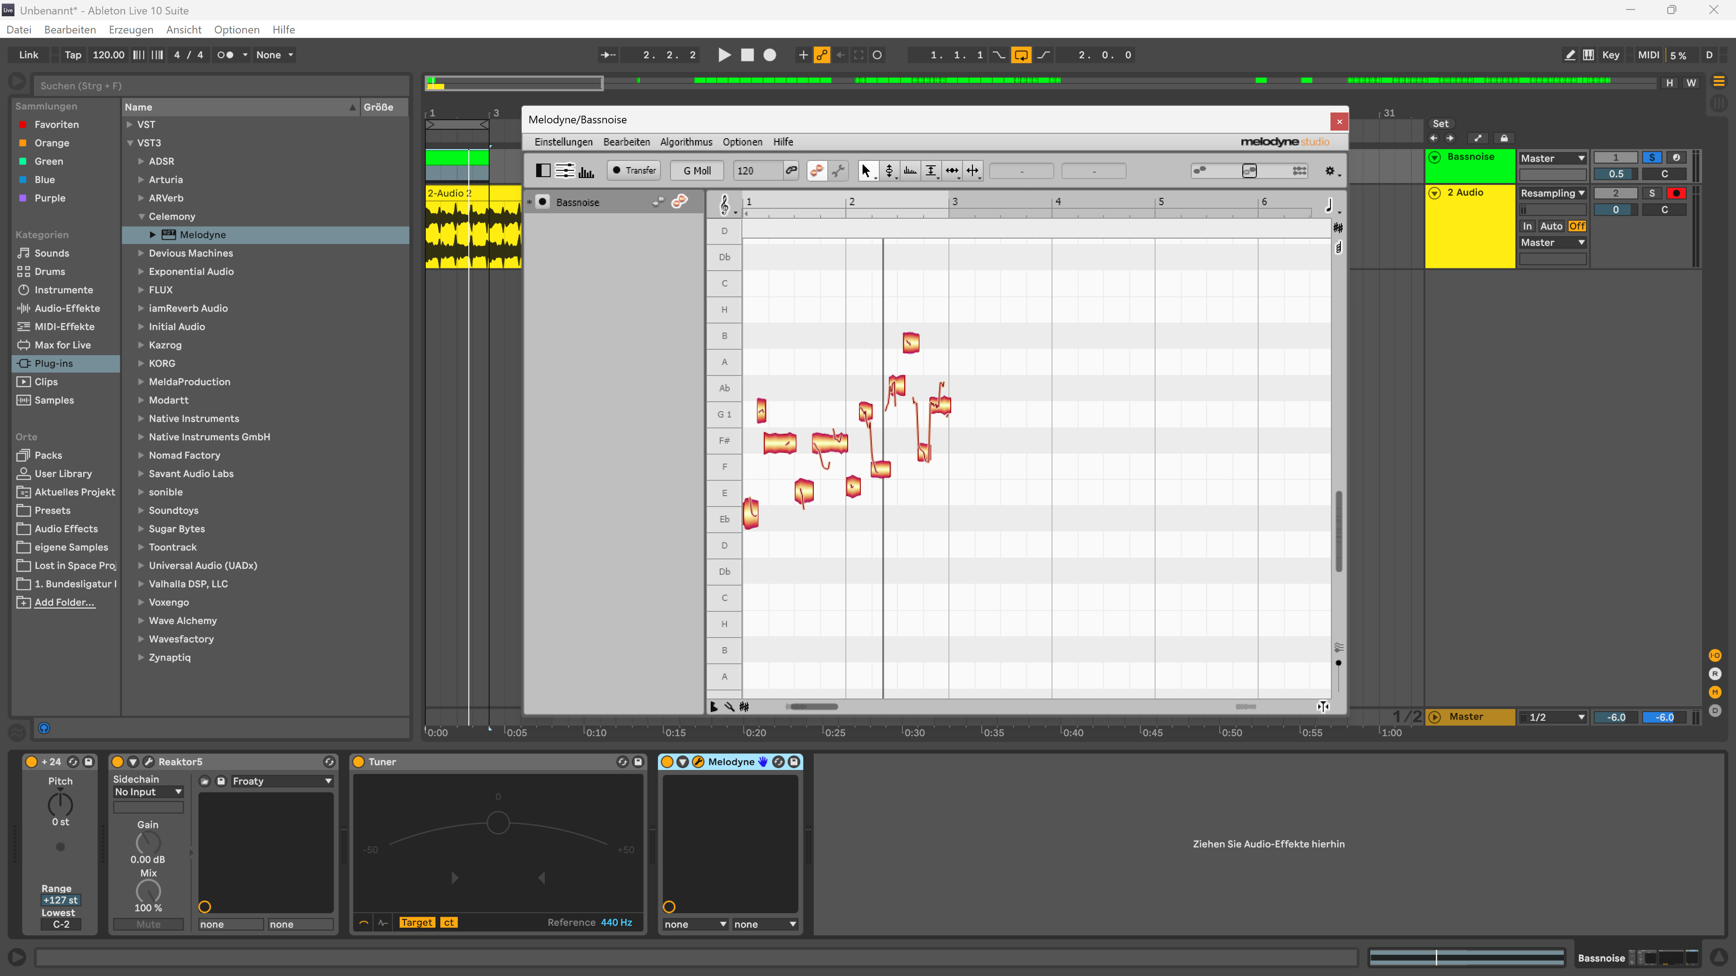Solo the Bassnoise track
The image size is (1736, 976).
click(1652, 158)
